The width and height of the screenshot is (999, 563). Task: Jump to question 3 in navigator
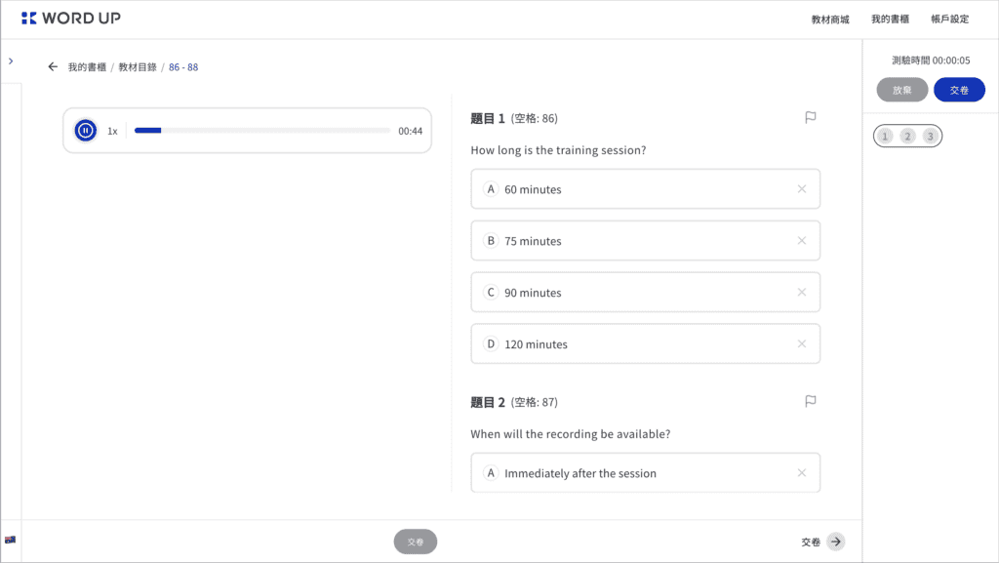click(x=930, y=137)
